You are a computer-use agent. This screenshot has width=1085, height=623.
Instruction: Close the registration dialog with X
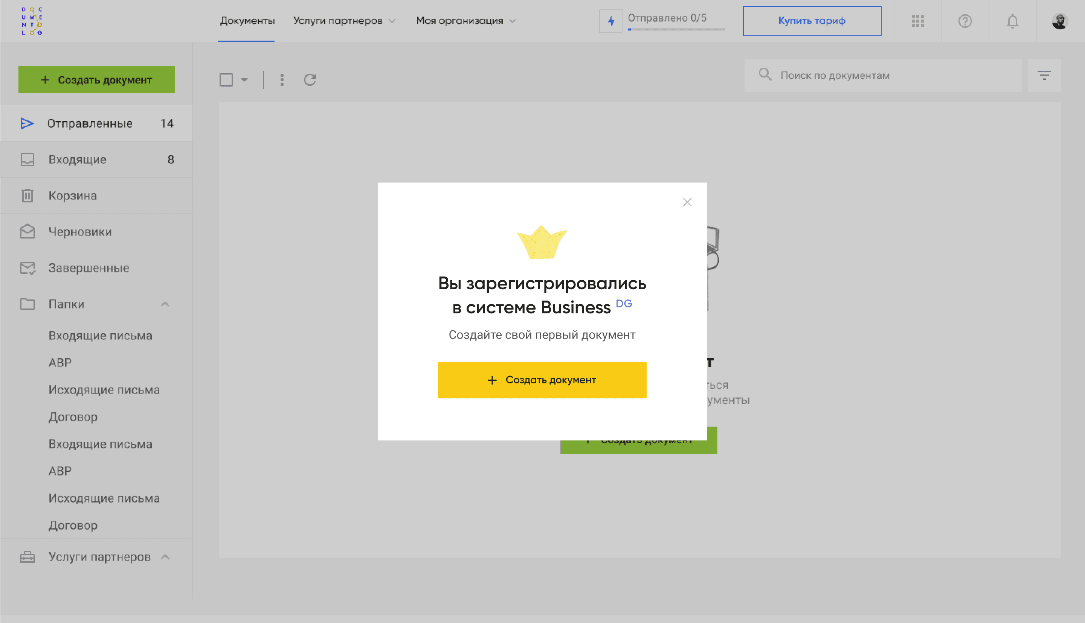coord(687,202)
